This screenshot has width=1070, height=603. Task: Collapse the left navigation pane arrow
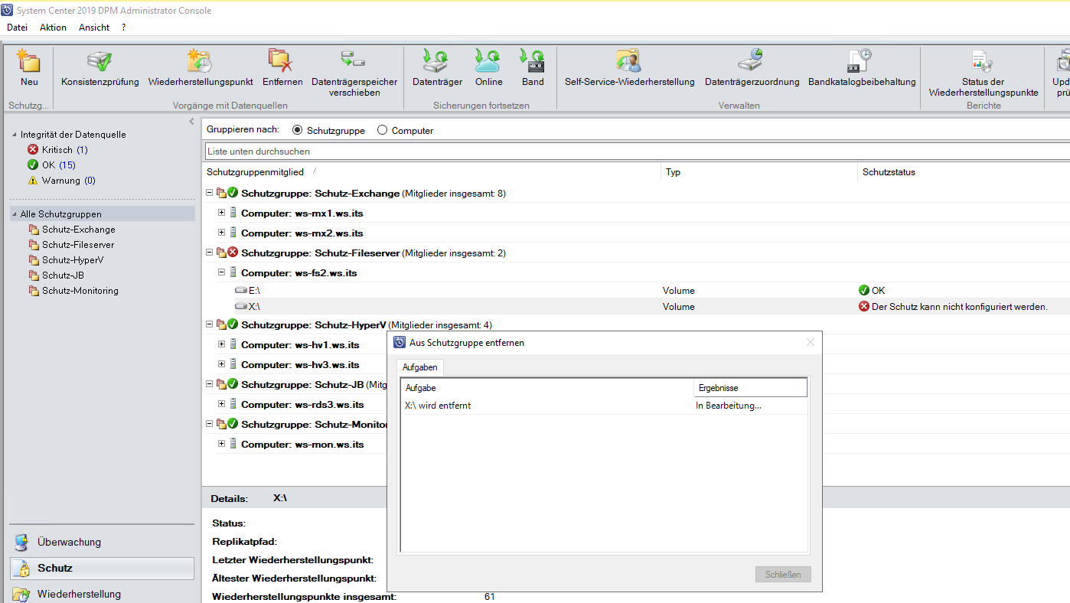pos(192,122)
